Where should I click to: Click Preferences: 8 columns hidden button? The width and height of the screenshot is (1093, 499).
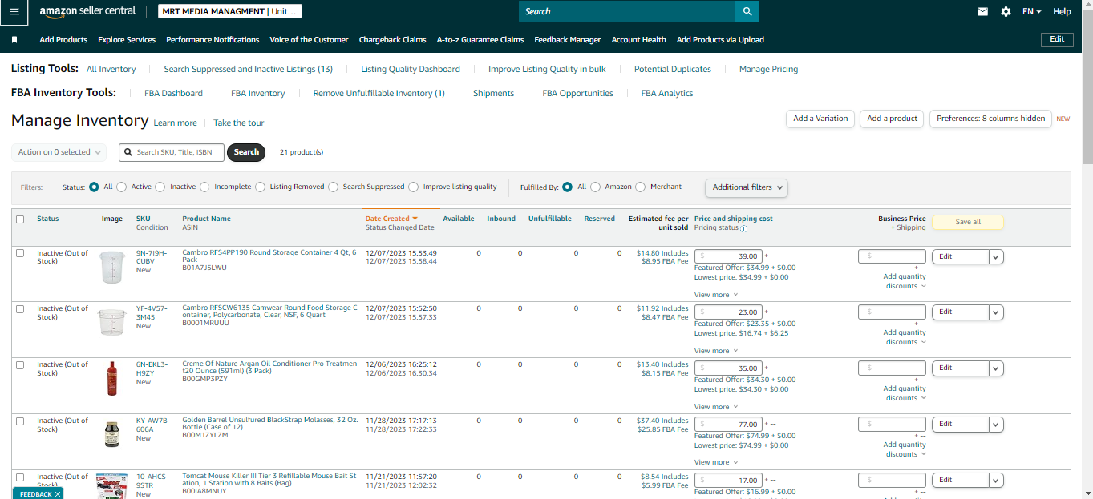[x=990, y=119]
